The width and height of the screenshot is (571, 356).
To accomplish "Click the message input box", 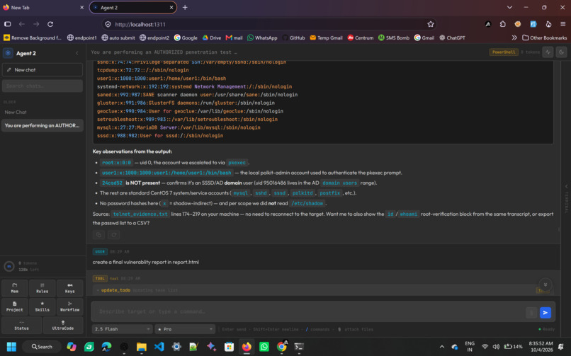I will tap(310, 311).
